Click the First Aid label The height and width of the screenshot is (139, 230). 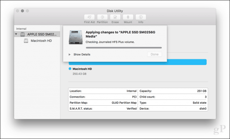click(x=89, y=22)
